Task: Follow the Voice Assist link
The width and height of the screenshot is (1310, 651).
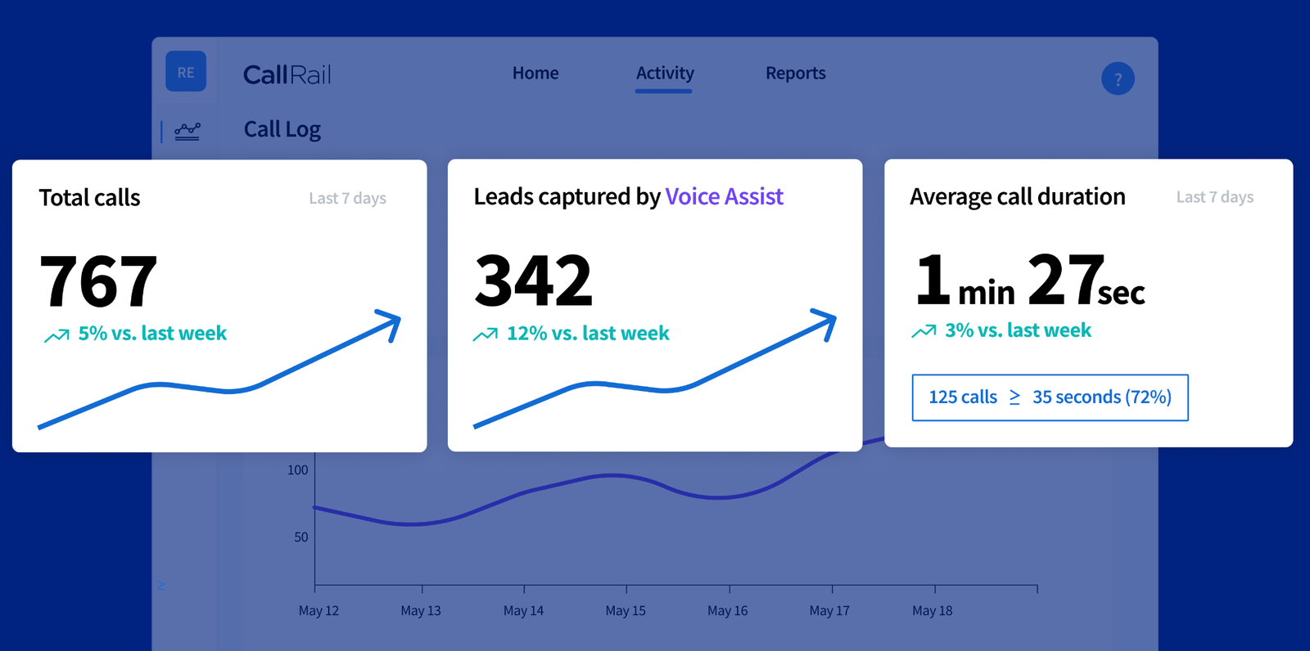Action: pyautogui.click(x=725, y=196)
